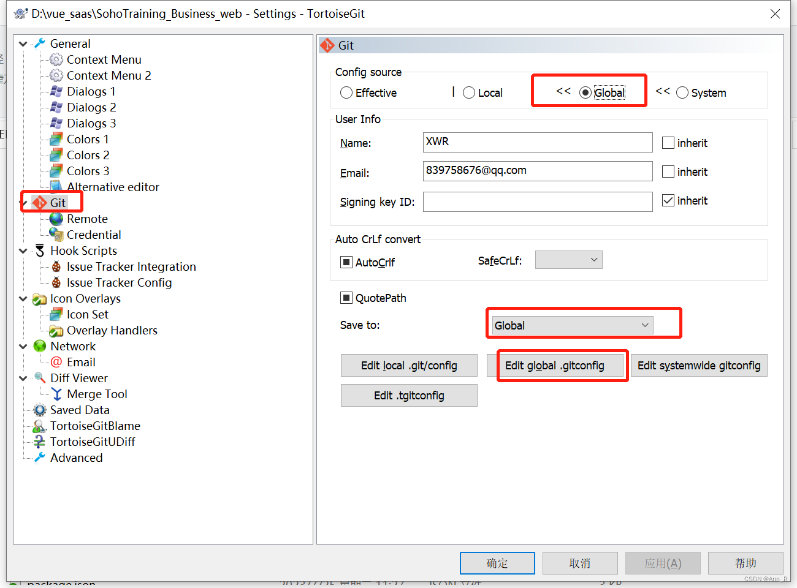This screenshot has height=588, width=797.
Task: Click the Icon Set icon
Action: (56, 314)
